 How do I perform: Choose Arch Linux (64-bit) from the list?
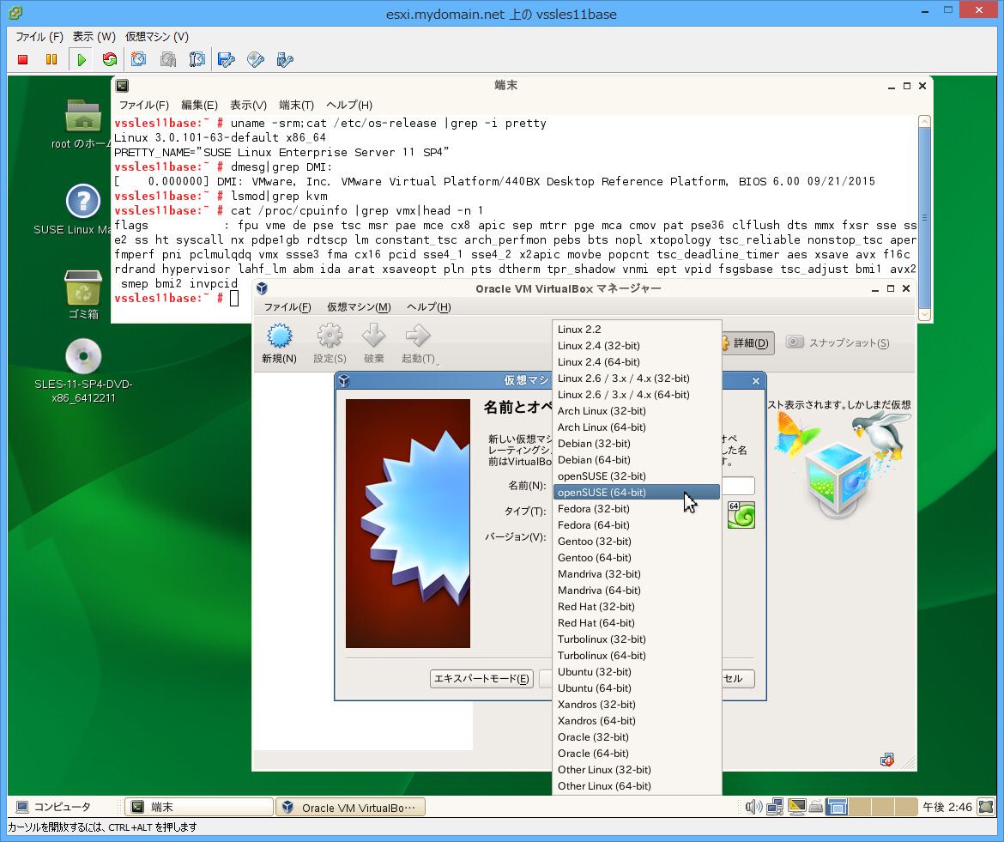(x=637, y=427)
